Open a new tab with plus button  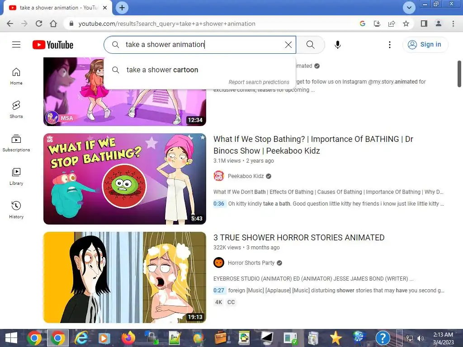122,8
